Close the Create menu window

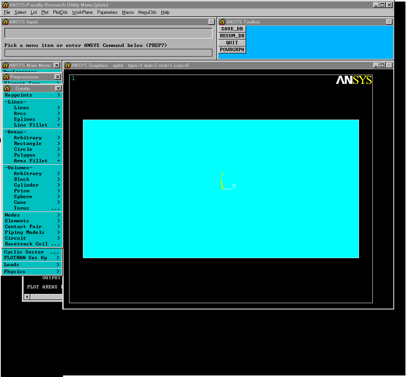coord(58,88)
